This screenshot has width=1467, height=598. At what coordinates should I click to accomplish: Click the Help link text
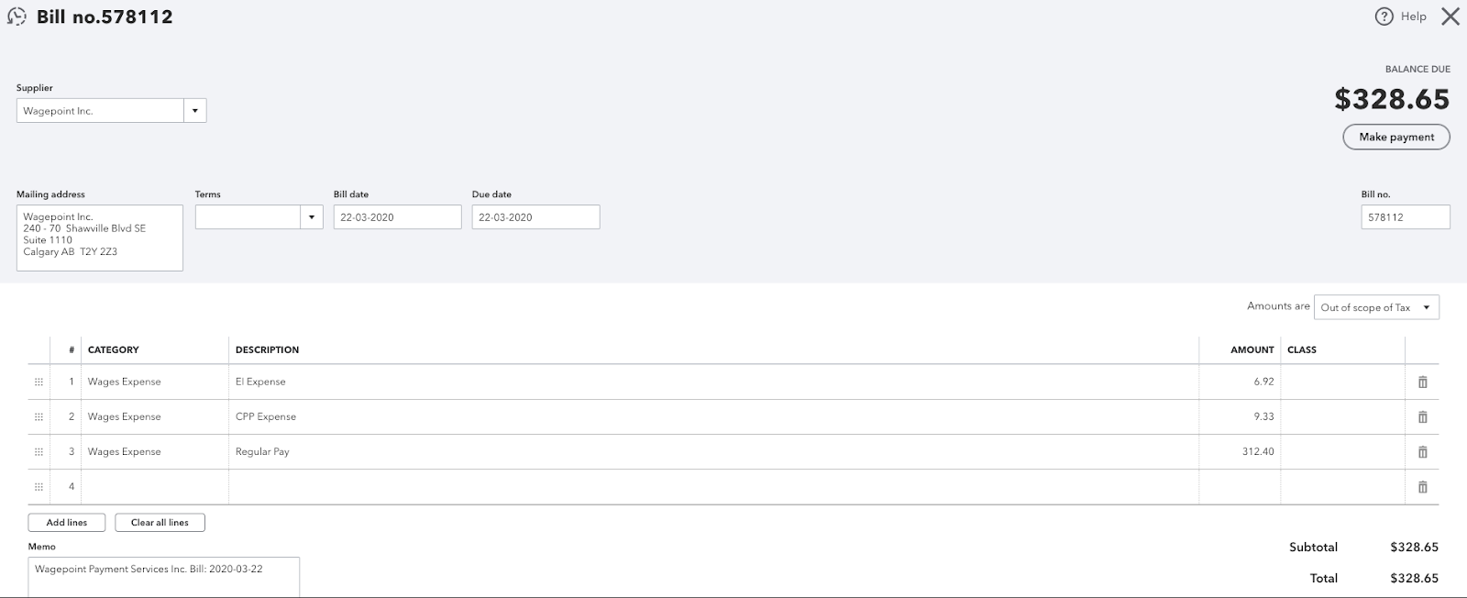click(1413, 17)
